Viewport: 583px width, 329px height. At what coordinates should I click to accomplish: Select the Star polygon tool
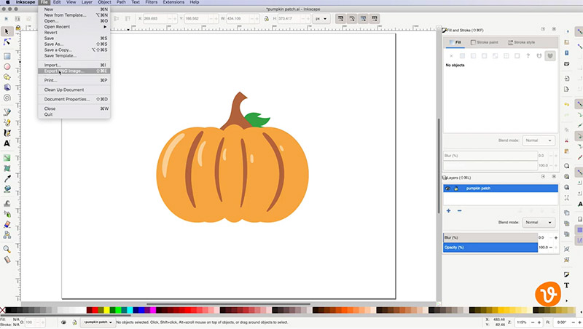7,77
